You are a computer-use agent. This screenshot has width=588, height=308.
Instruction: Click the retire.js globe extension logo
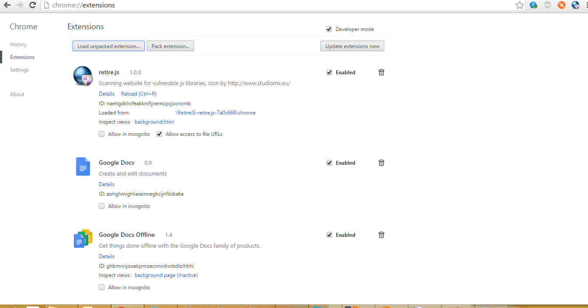pos(83,76)
